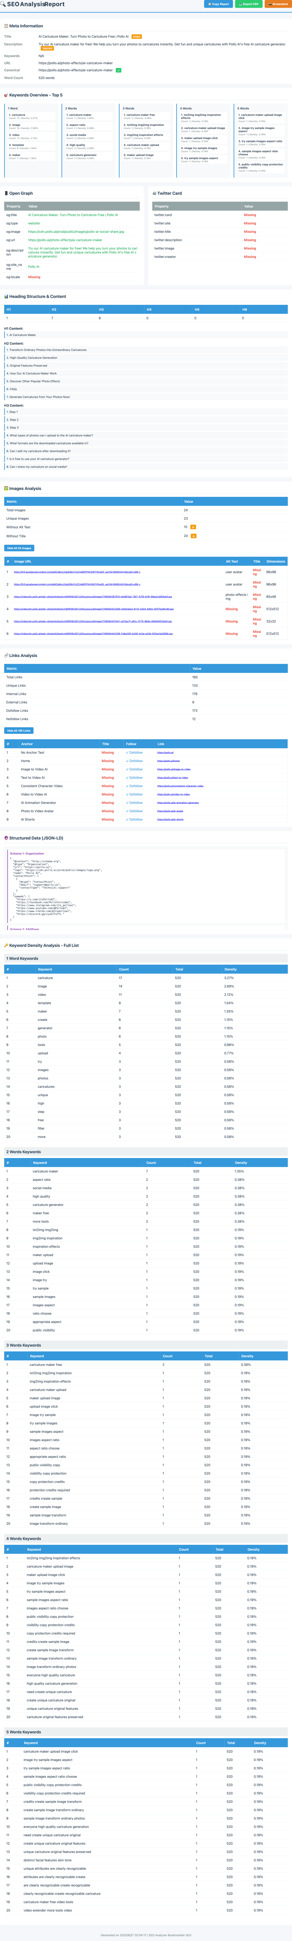Viewport: 292px width, 1941px height.
Task: Open the og:image URL link
Action: pyautogui.click(x=76, y=231)
